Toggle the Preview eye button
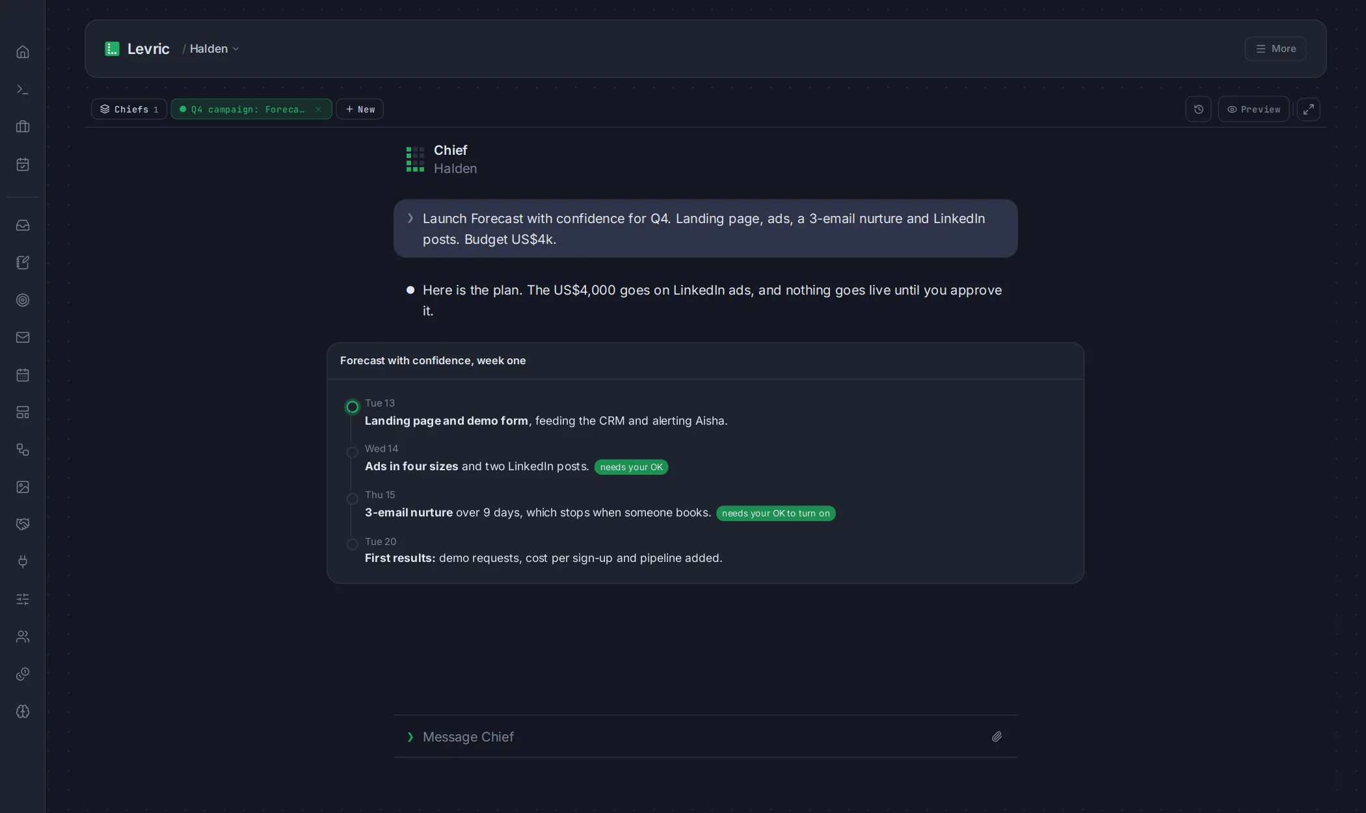The image size is (1366, 813). tap(1253, 109)
